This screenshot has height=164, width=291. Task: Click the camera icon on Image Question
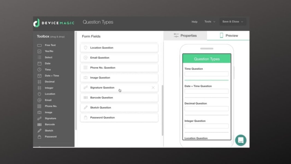click(x=86, y=78)
